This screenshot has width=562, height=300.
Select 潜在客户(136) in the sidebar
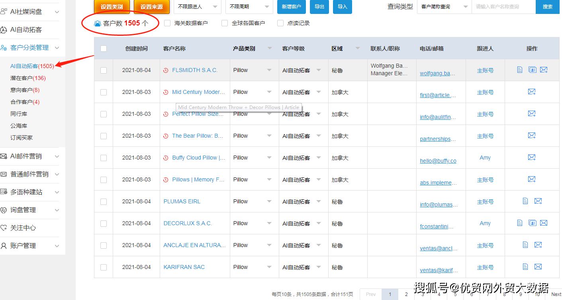pos(27,78)
